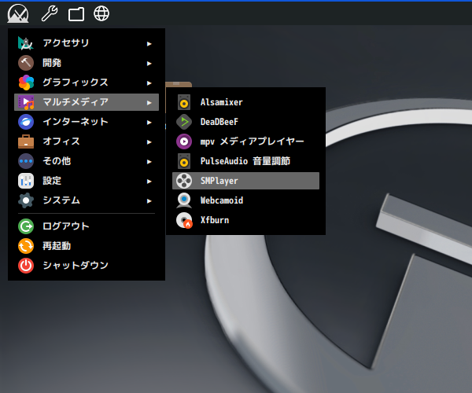
Task: Click the DeaDBeeF player icon
Action: (x=184, y=122)
